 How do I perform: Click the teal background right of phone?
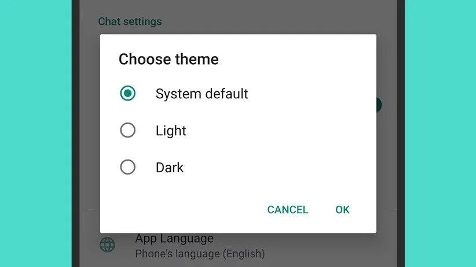click(x=440, y=133)
